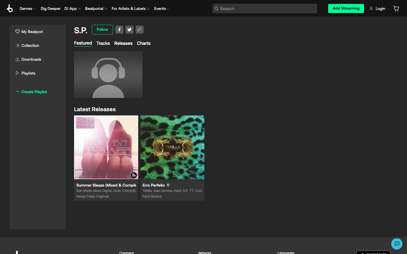Open the chat support bubble
Screen dimensions: 407x254
pos(397,244)
